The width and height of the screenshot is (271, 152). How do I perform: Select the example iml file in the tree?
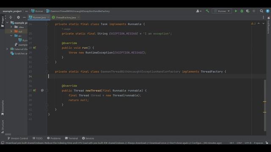21,45
